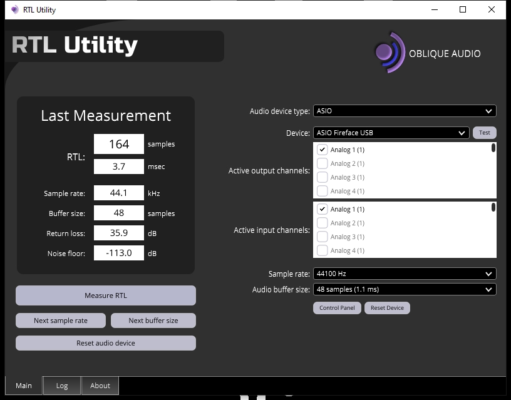
Task: Uncheck Analog 1 (1) in active input channels
Action: click(322, 209)
